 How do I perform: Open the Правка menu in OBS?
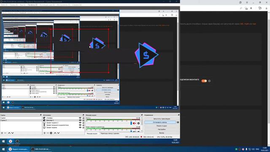pos(13,5)
